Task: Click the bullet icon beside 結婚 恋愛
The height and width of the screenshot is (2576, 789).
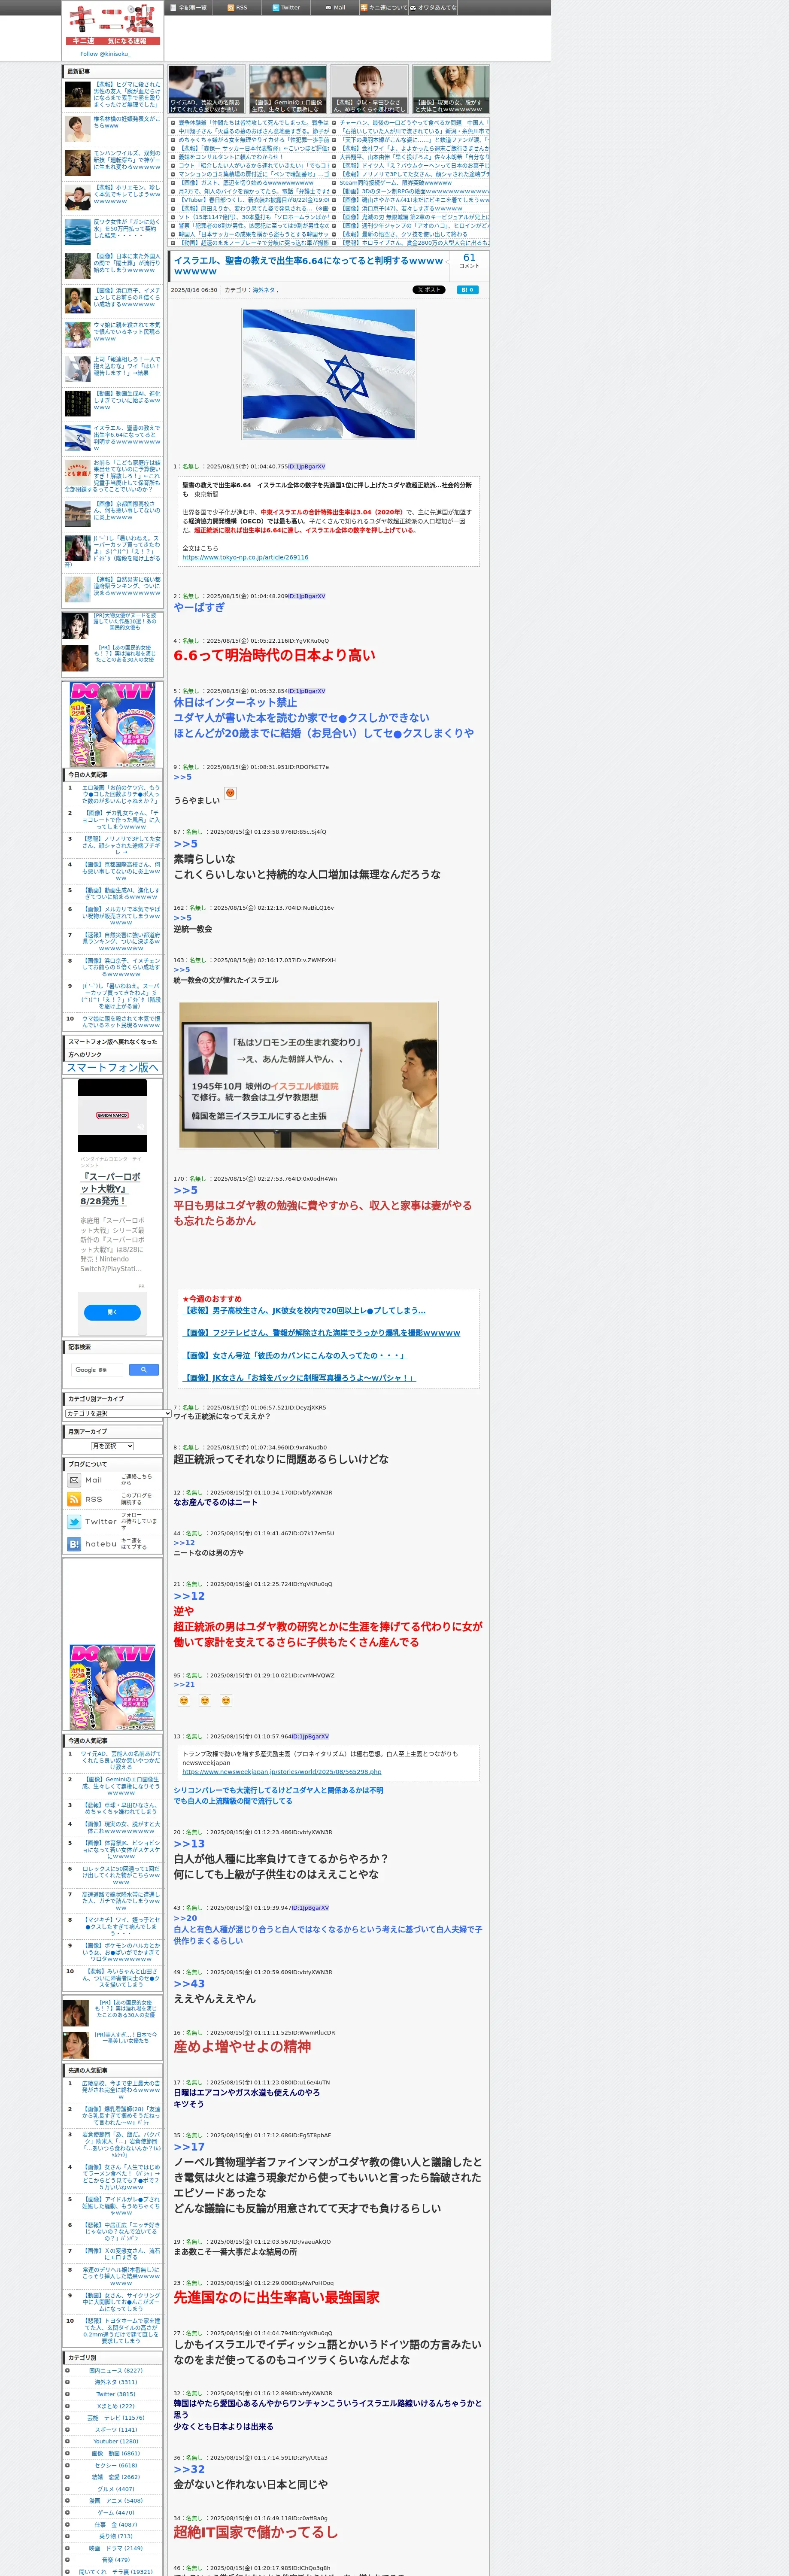Action: [x=68, y=2477]
